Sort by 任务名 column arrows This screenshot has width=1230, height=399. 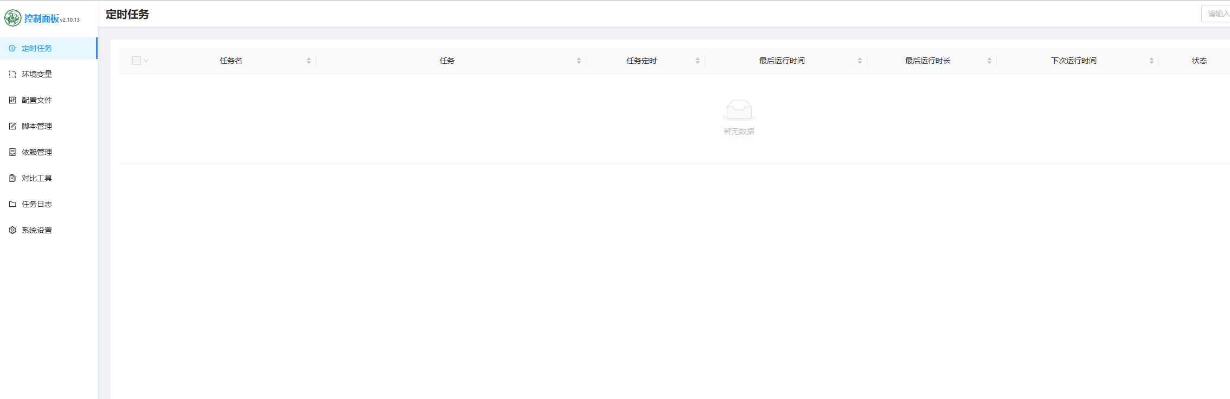tap(309, 61)
